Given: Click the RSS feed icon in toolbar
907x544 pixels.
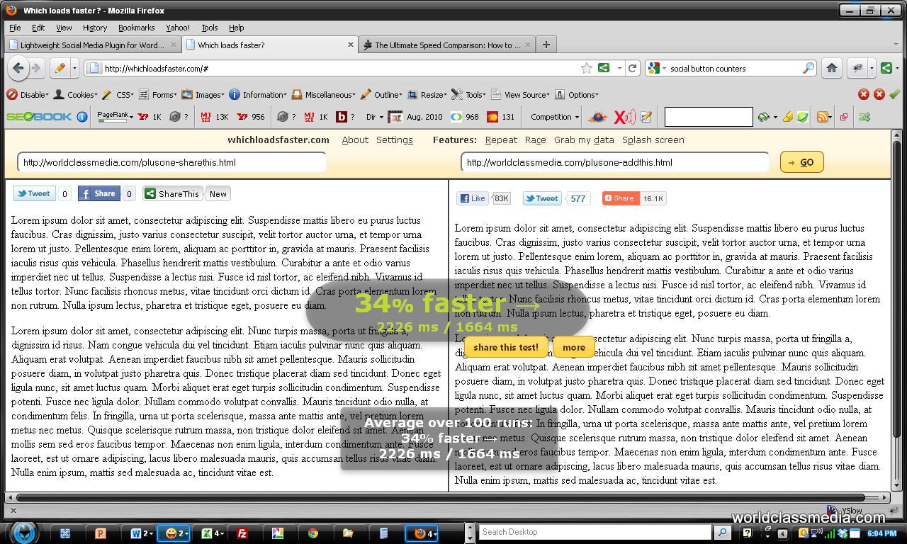Looking at the screenshot, I should [822, 117].
